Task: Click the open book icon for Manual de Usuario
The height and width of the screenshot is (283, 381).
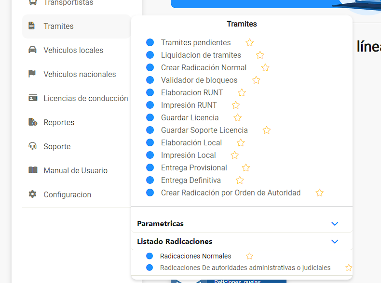Action: [33, 170]
